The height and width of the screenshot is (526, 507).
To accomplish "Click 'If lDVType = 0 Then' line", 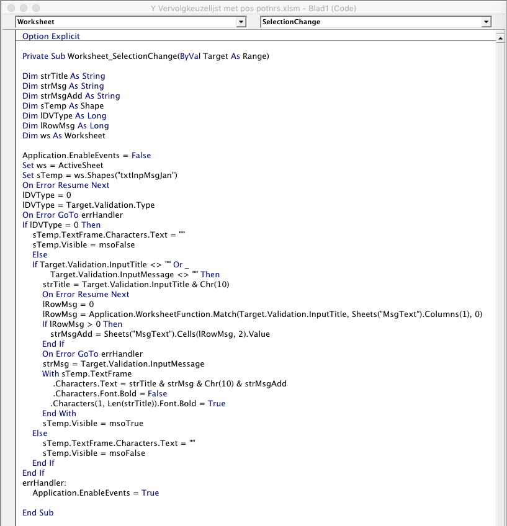I will [61, 225].
